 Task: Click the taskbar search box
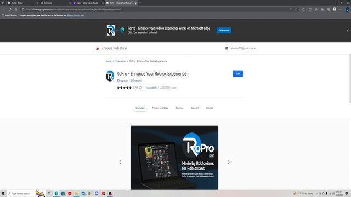[26, 193]
